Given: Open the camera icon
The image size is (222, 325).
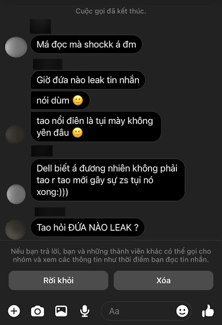Looking at the screenshot, I should [x=38, y=311].
